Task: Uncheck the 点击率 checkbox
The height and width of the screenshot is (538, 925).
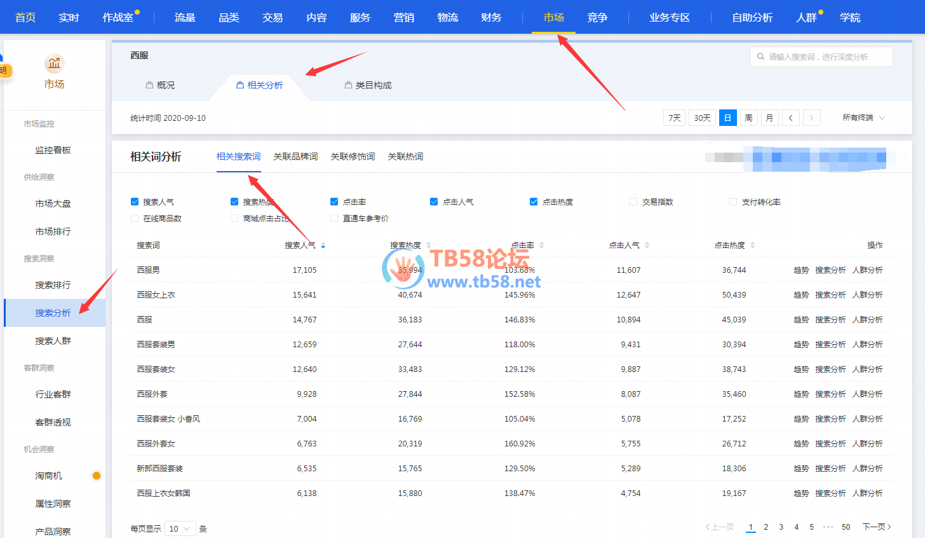Action: click(x=334, y=202)
